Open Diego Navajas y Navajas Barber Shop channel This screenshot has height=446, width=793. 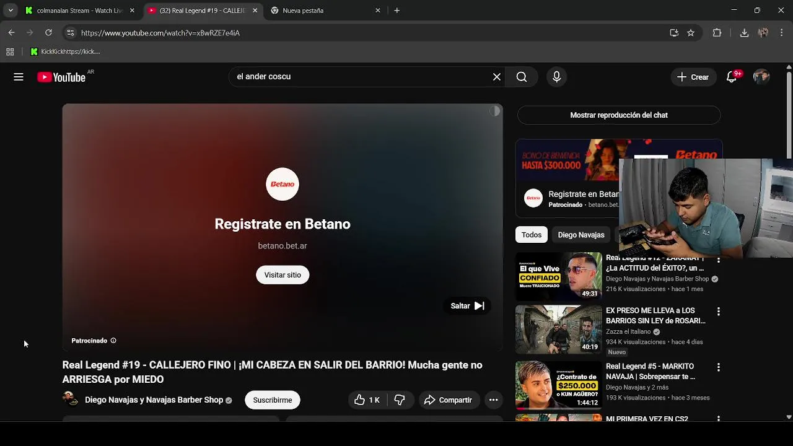coord(154,400)
